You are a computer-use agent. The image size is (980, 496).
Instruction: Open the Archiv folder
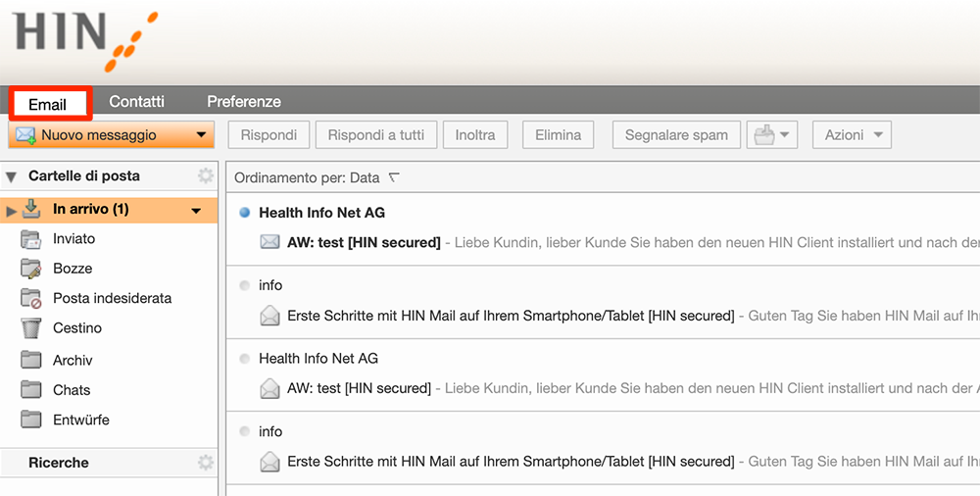[73, 361]
